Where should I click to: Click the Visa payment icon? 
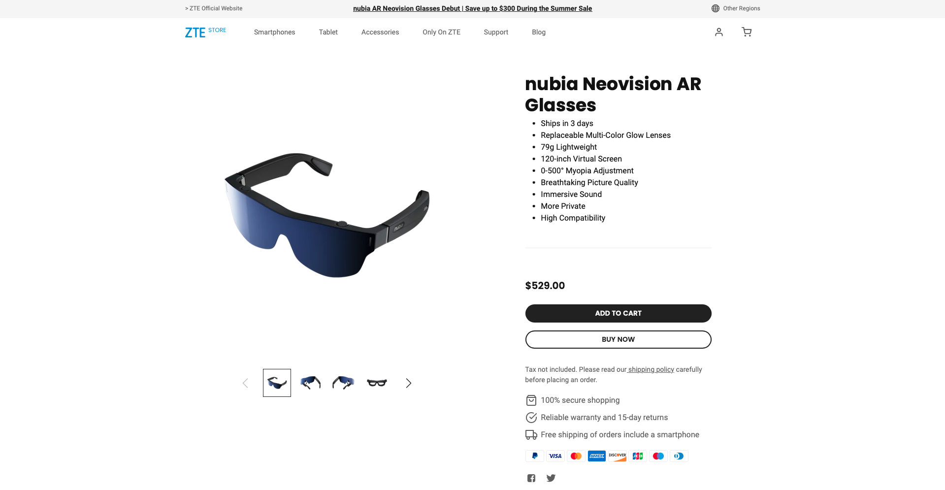[555, 456]
